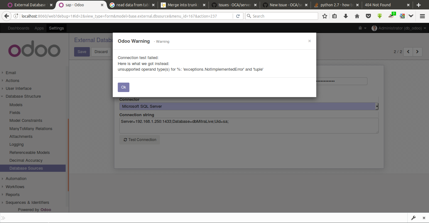Viewport: 429px width, 223px height.
Task: Click the browser back button
Action: click(x=7, y=16)
